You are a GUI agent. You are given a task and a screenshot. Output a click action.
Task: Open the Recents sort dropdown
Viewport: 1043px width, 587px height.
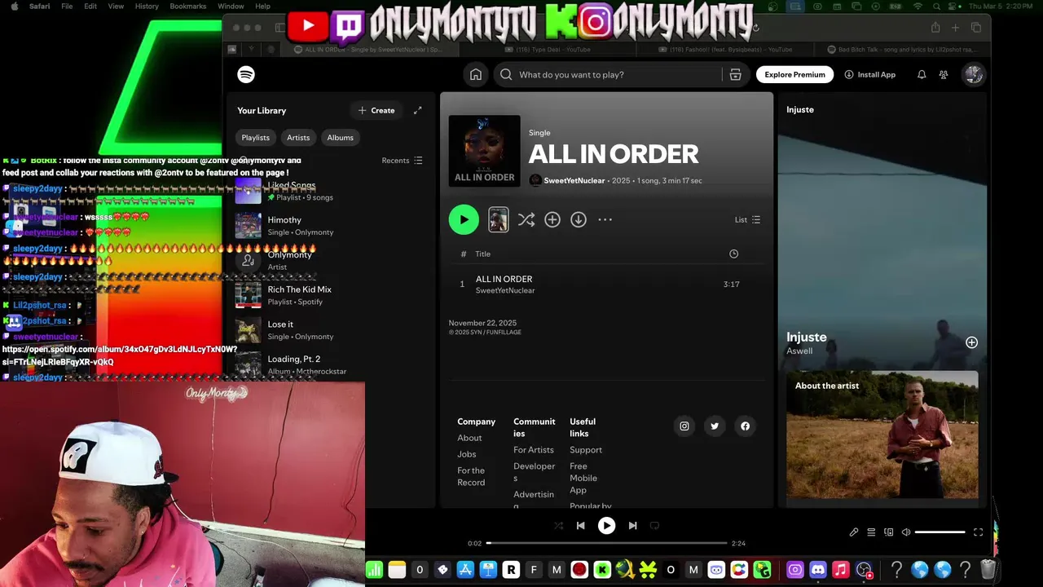[x=402, y=161]
